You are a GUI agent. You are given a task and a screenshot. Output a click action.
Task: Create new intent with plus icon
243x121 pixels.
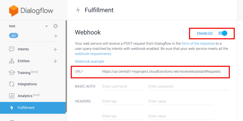[x=55, y=49]
